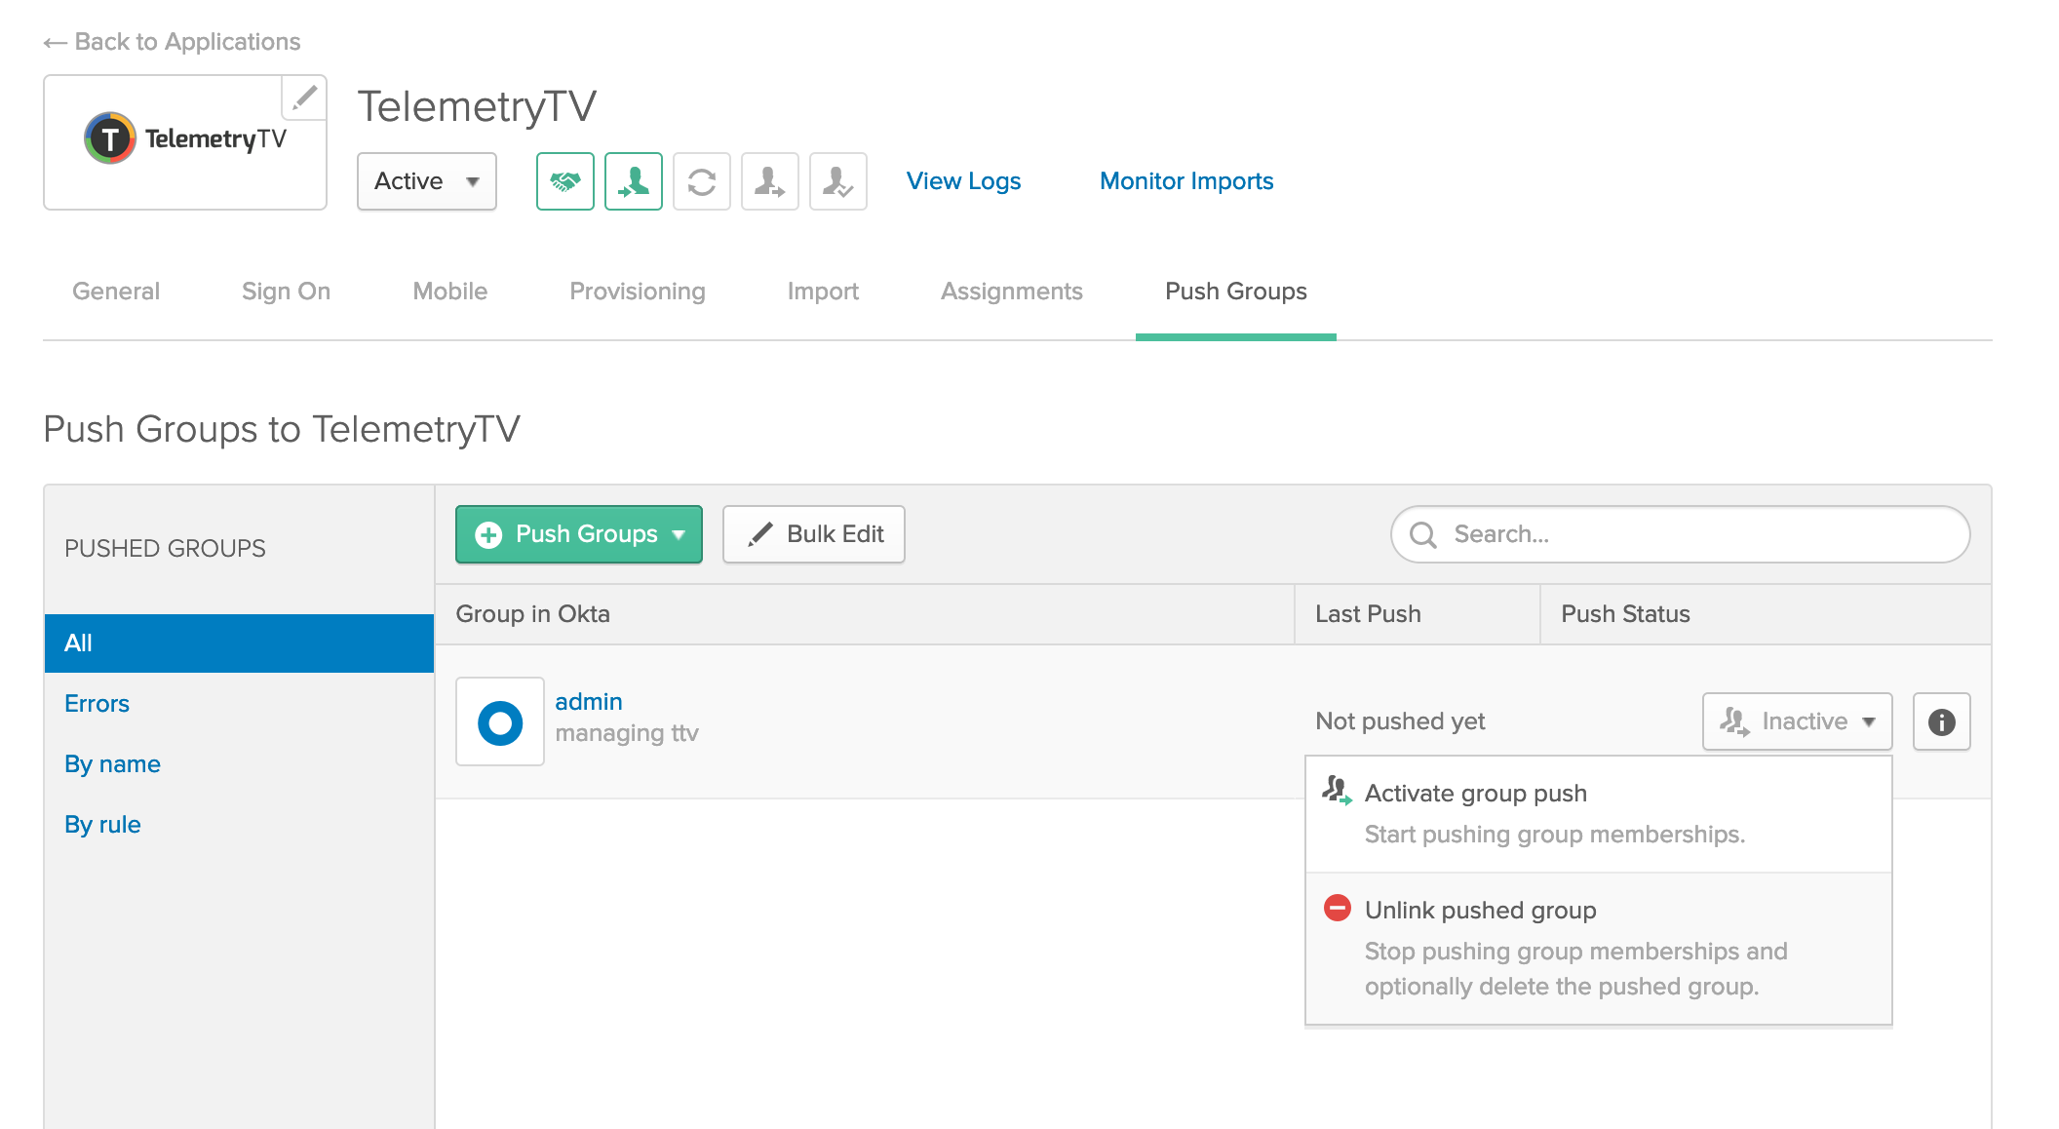Click the group Search field
Image resolution: width=2059 pixels, height=1129 pixels.
[x=1696, y=534]
